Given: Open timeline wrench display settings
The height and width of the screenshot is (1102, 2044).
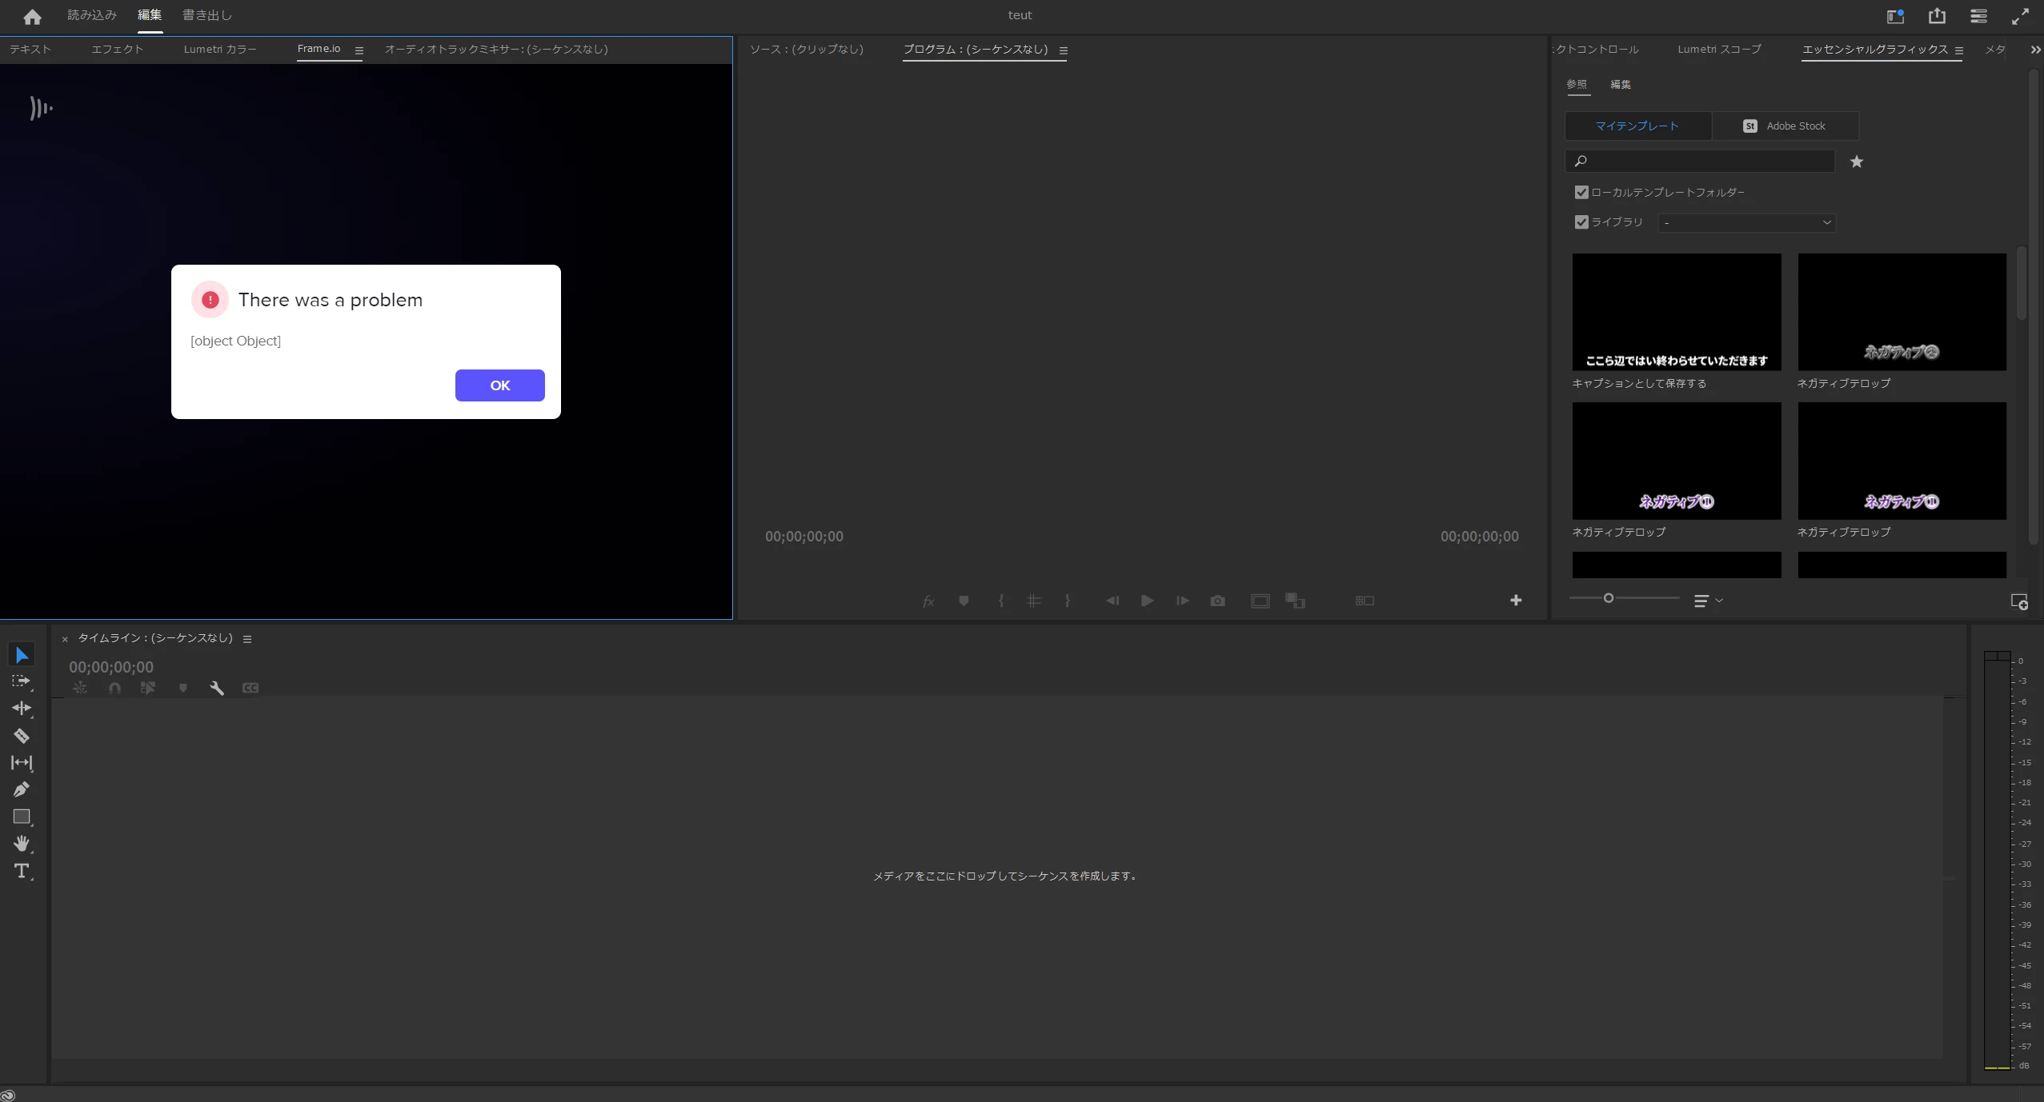Looking at the screenshot, I should click(217, 688).
